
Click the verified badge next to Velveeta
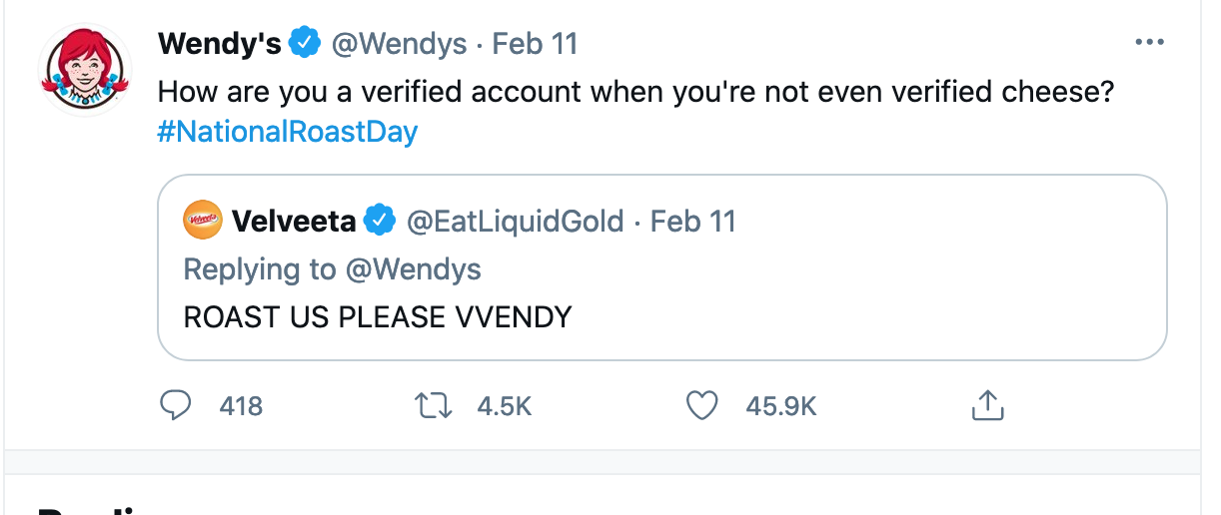point(379,221)
